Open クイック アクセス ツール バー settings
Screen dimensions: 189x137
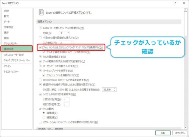(17, 60)
